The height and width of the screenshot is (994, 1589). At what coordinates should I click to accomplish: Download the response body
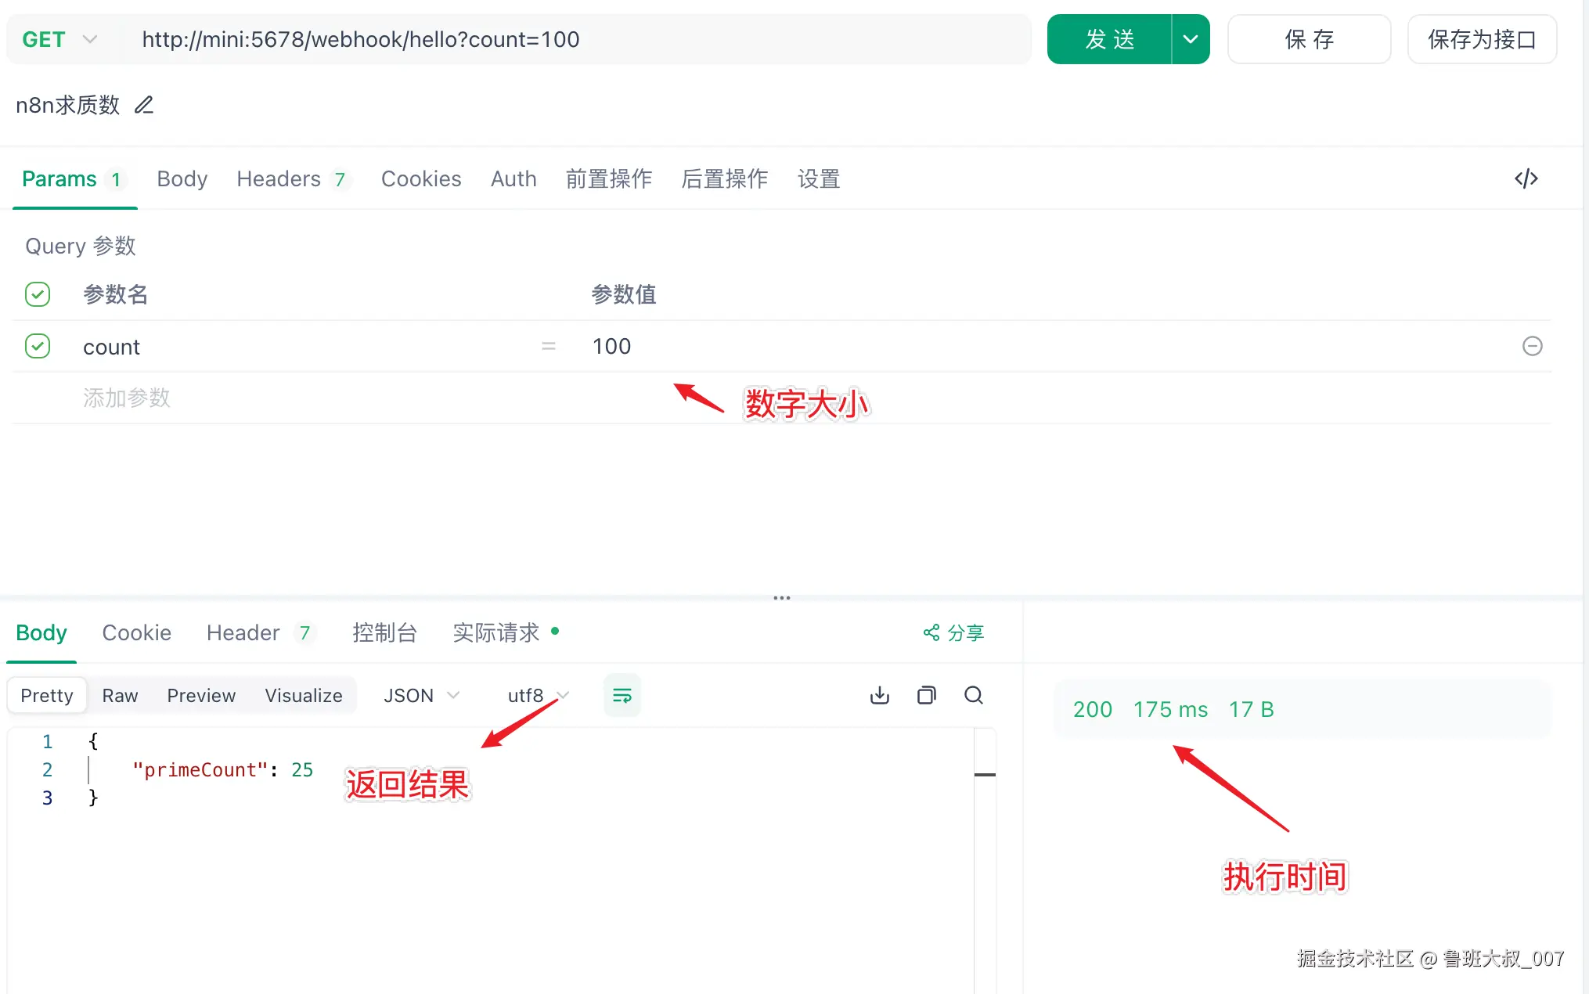click(x=880, y=695)
